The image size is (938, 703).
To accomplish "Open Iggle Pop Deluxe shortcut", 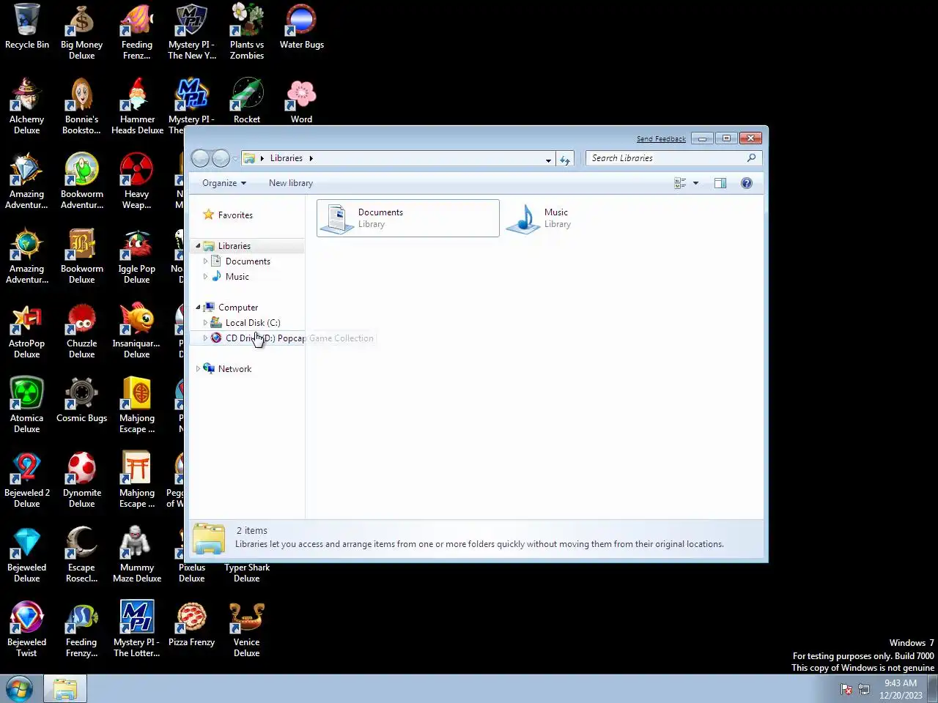I will tap(137, 256).
